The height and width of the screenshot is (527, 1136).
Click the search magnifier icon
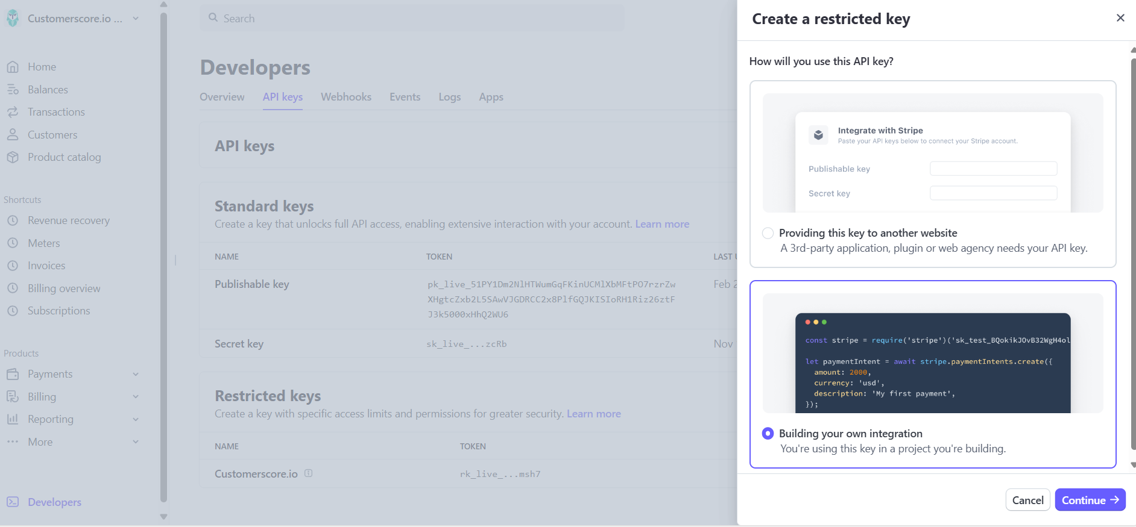[213, 18]
